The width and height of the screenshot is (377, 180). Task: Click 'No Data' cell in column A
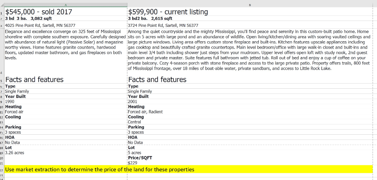click(66, 142)
